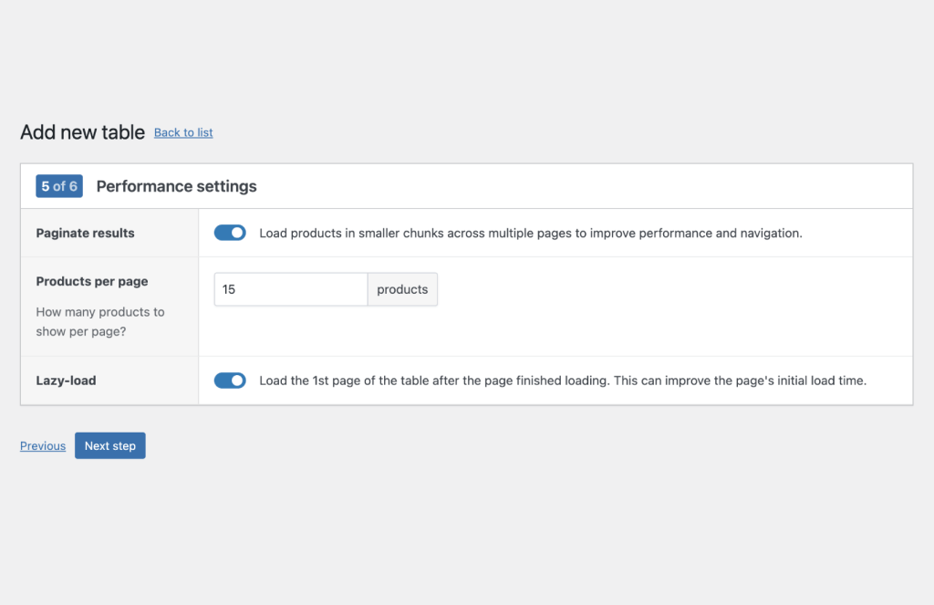This screenshot has height=605, width=934.
Task: Go Back to list of tables
Action: tap(182, 132)
